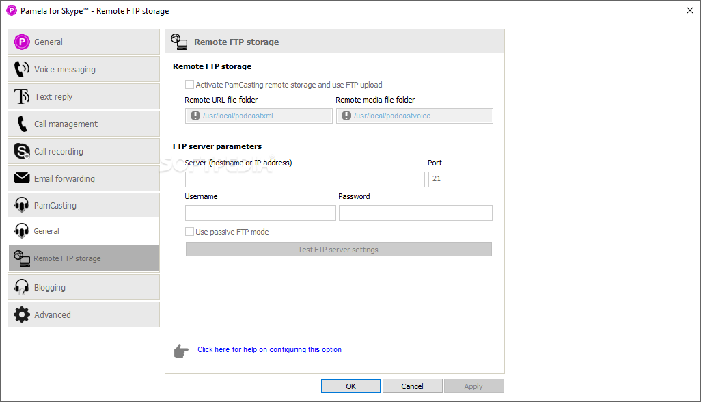Open the Advanced gear icon
The height and width of the screenshot is (402, 701).
pyautogui.click(x=21, y=314)
